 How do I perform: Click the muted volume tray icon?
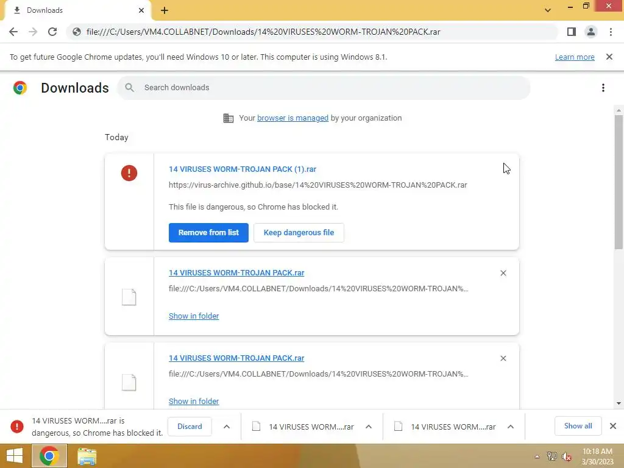tap(567, 457)
